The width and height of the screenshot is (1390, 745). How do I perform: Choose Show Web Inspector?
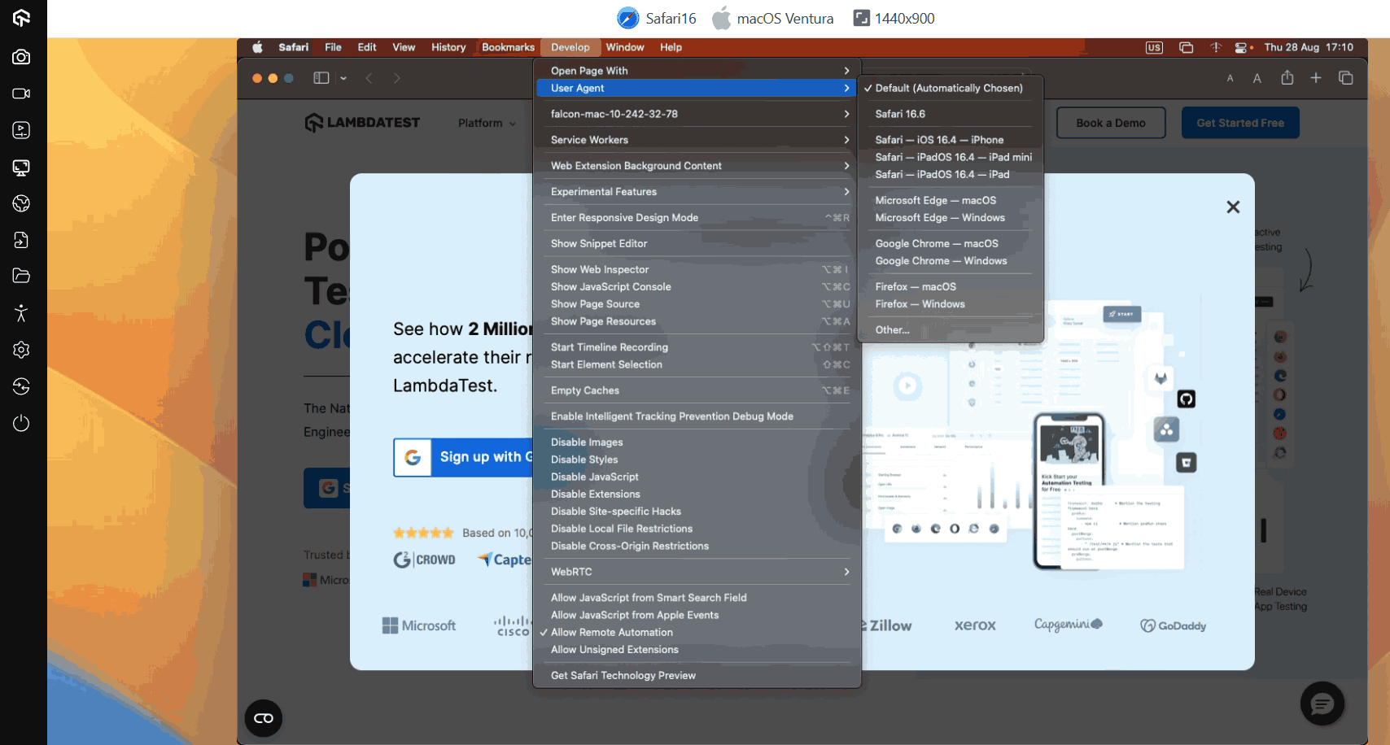(697, 269)
